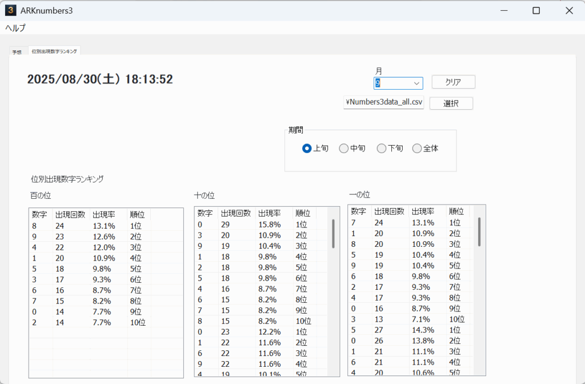Switch to the 予想 tab
This screenshot has width=585, height=384.
click(x=17, y=51)
